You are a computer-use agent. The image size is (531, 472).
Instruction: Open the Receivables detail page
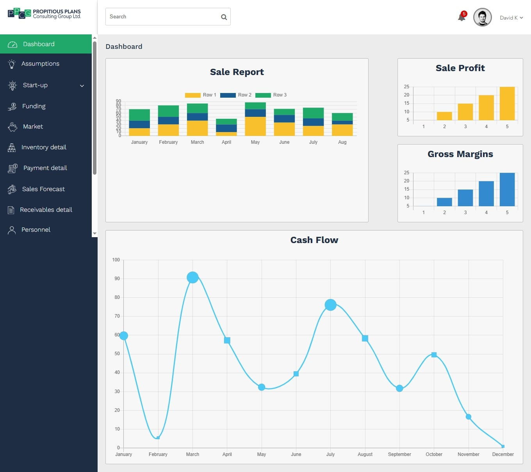[x=46, y=210]
